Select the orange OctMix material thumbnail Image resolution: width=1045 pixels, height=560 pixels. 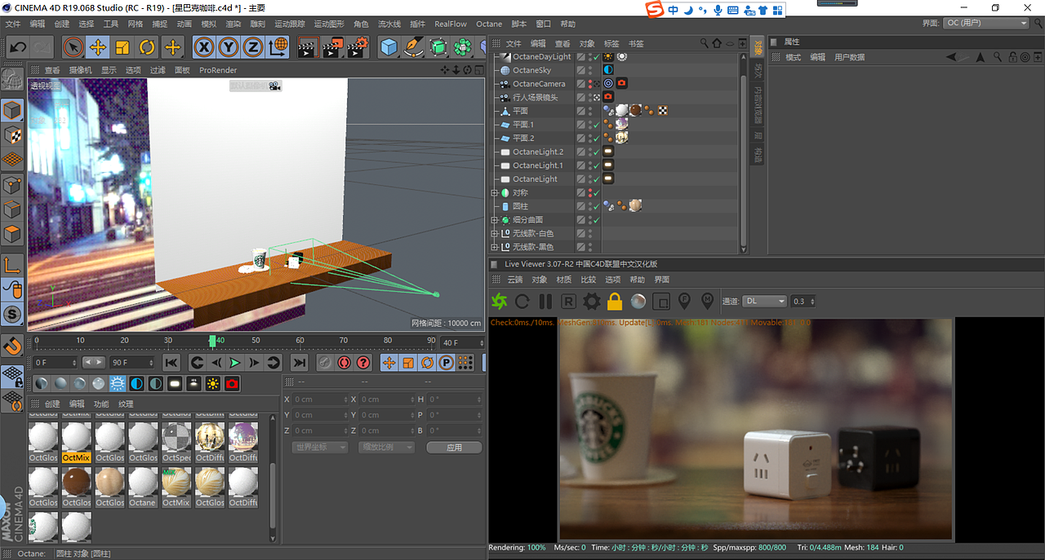tap(76, 442)
